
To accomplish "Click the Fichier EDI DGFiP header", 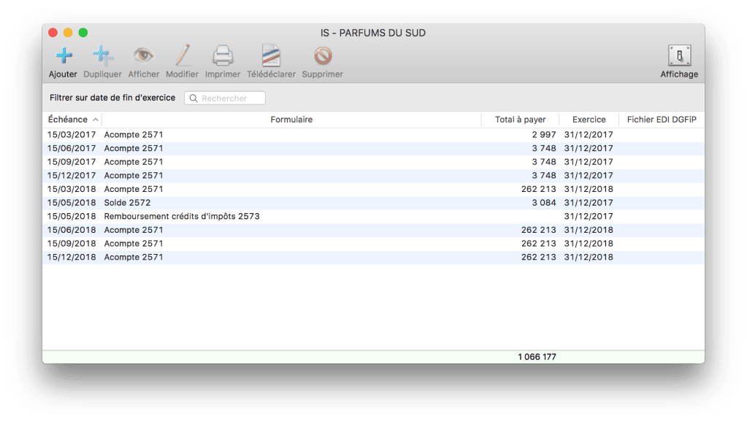I will pyautogui.click(x=662, y=120).
